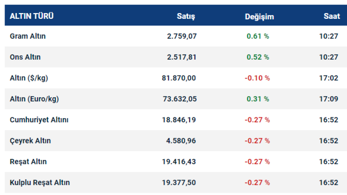This screenshot has width=347, height=195.
Task: Select the Değişim column header
Action: [259, 17]
